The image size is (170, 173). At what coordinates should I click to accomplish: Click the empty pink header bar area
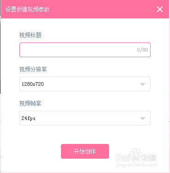tap(102, 9)
